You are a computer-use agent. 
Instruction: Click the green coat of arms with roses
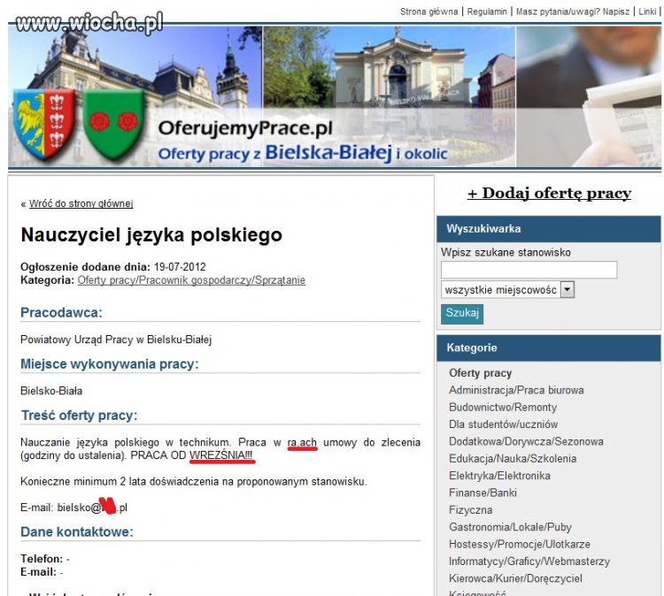(x=113, y=125)
